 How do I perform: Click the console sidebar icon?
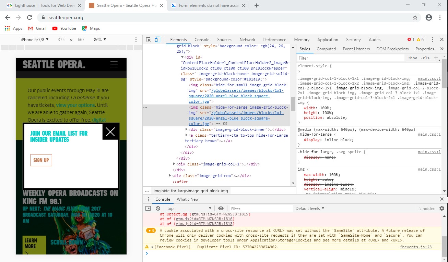point(148,208)
